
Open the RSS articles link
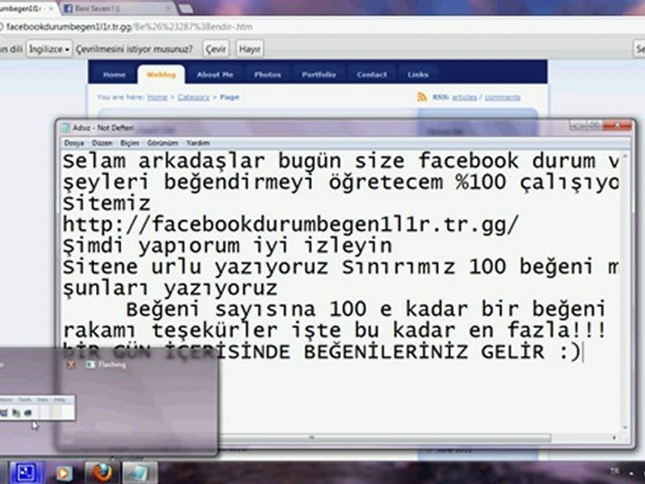click(464, 97)
